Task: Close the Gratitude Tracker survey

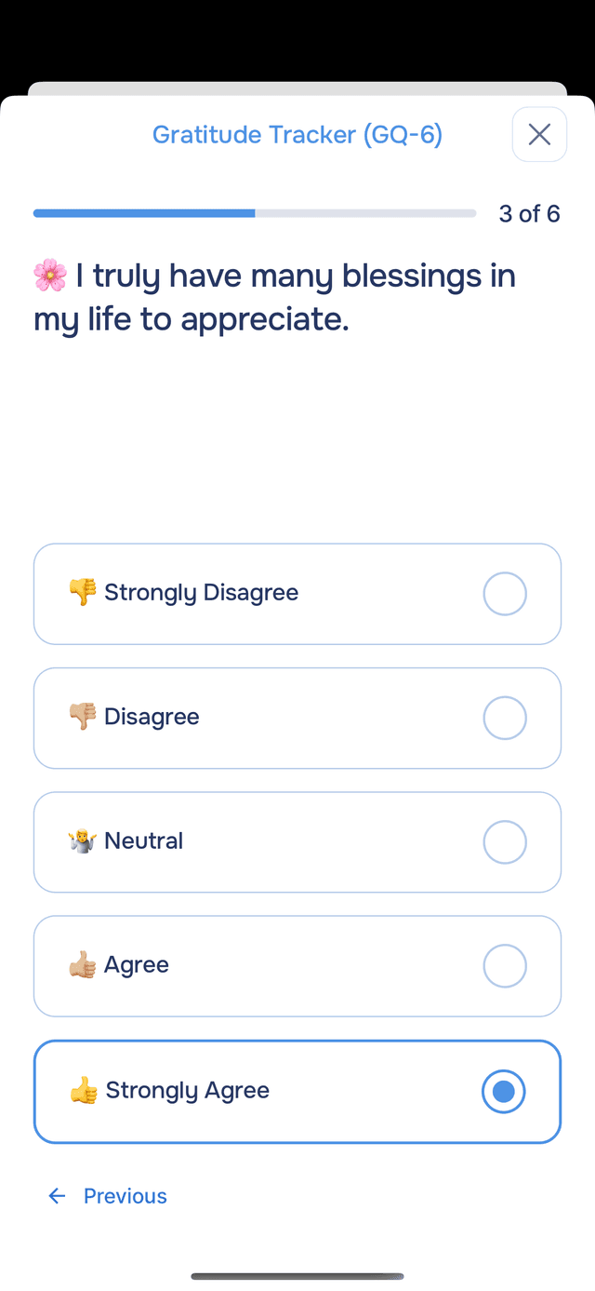Action: (539, 135)
